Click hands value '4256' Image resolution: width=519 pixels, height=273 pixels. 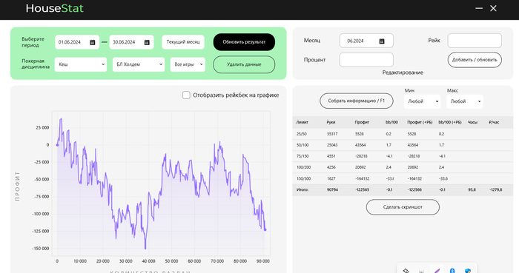[x=331, y=167]
